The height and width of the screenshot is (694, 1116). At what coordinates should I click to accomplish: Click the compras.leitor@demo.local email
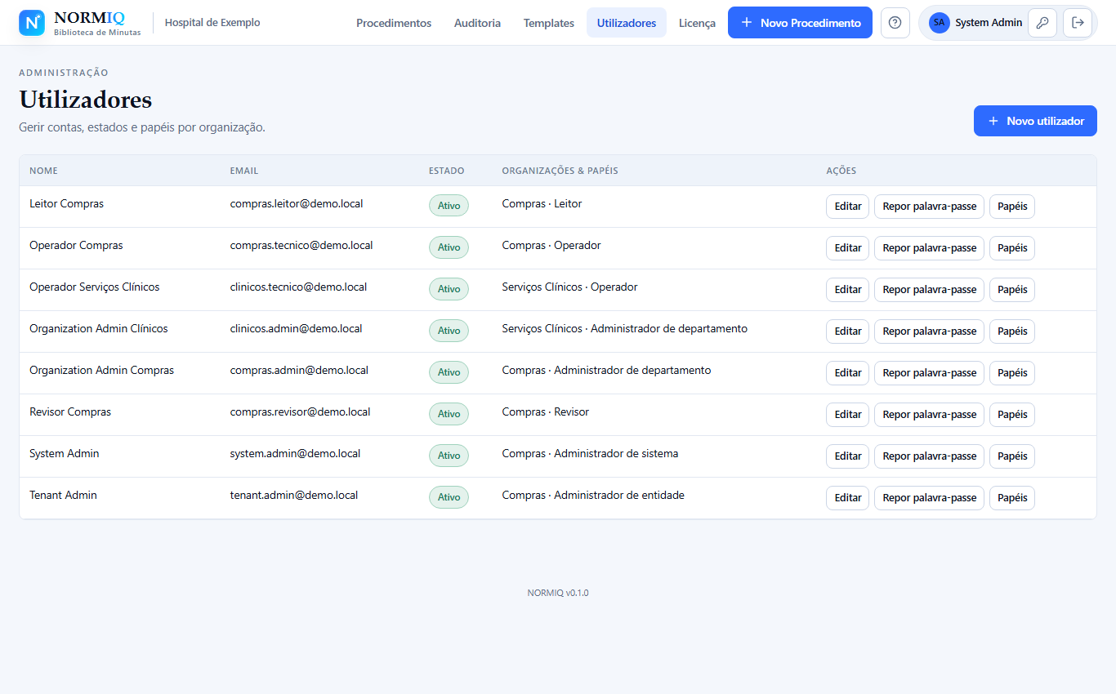click(x=297, y=203)
